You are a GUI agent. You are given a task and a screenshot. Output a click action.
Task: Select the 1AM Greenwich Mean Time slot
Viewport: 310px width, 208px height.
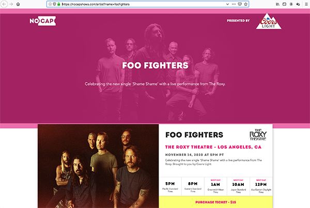(x=215, y=186)
